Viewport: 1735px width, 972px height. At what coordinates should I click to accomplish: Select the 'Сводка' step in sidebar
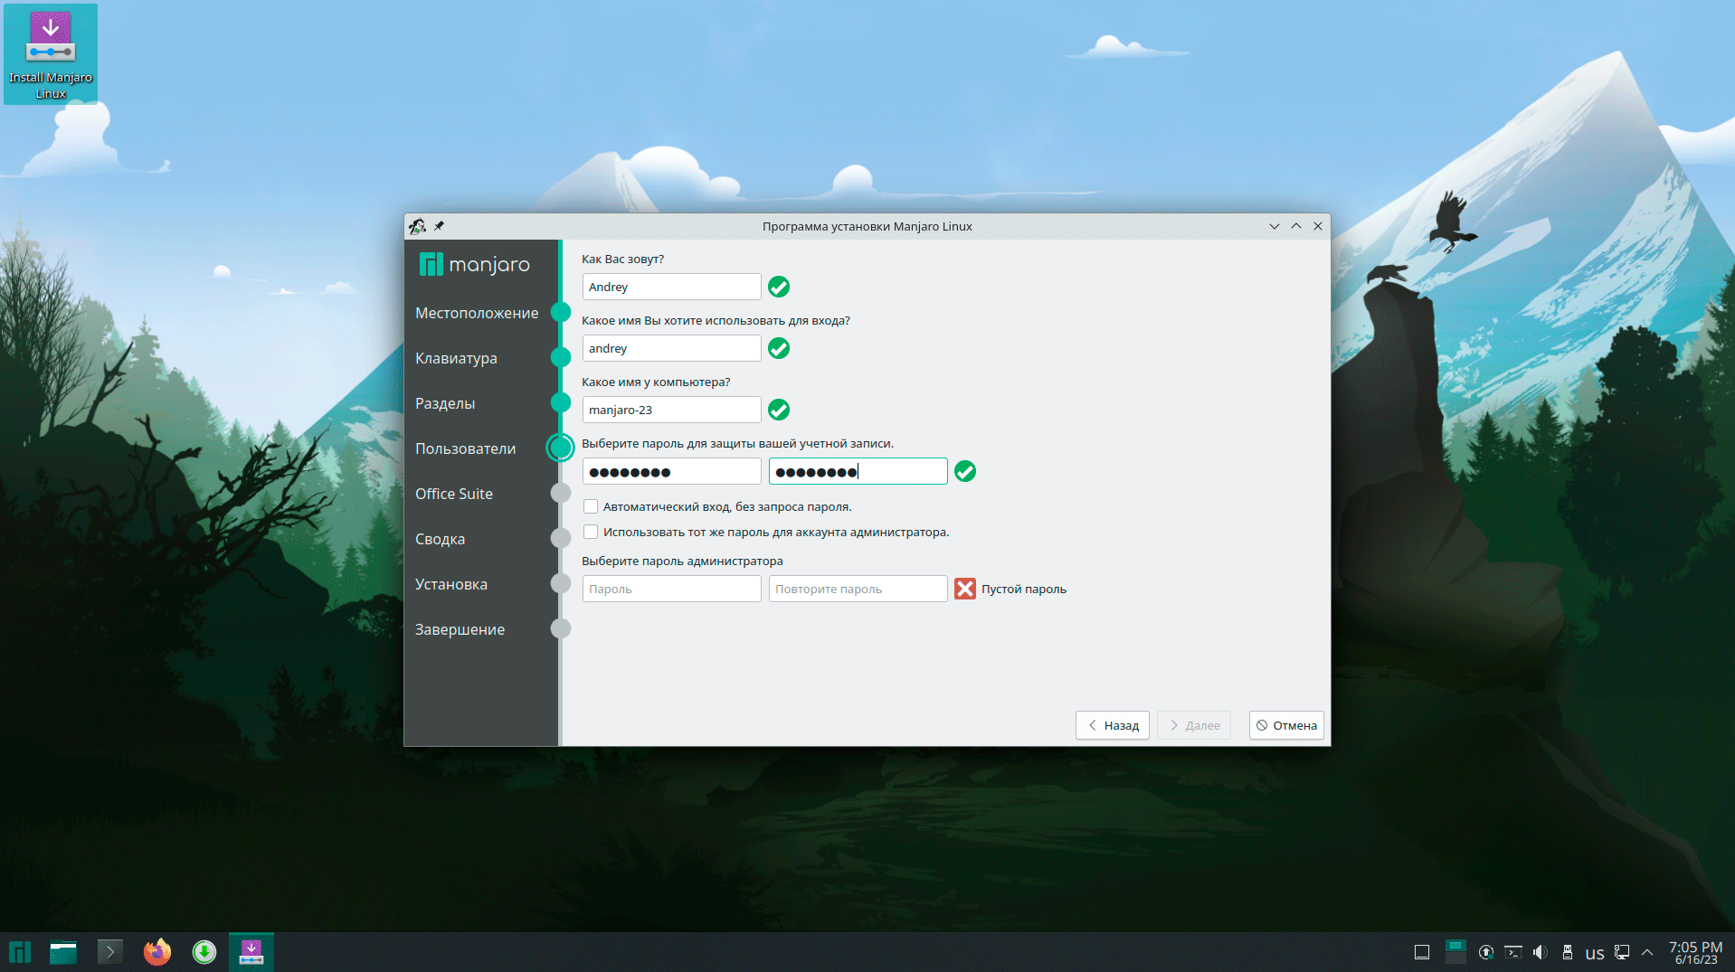click(440, 539)
